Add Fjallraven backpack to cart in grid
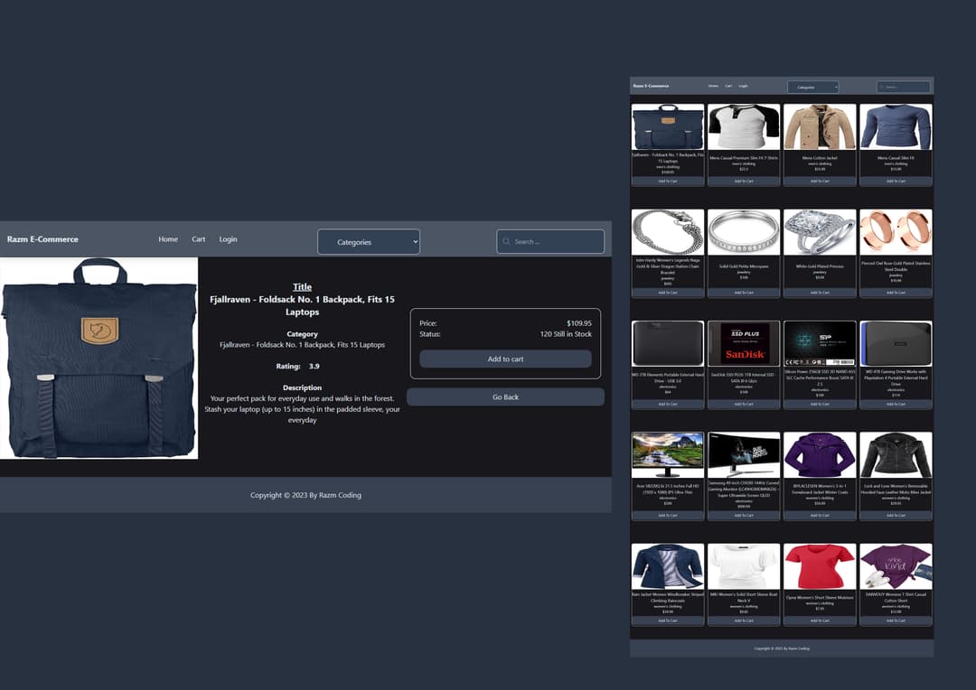 (668, 181)
